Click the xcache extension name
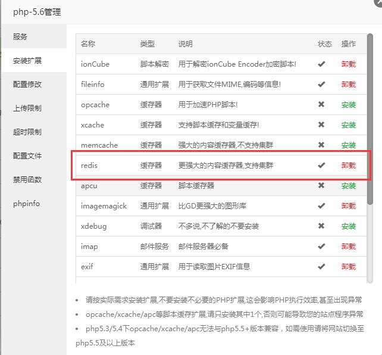 click(x=92, y=125)
